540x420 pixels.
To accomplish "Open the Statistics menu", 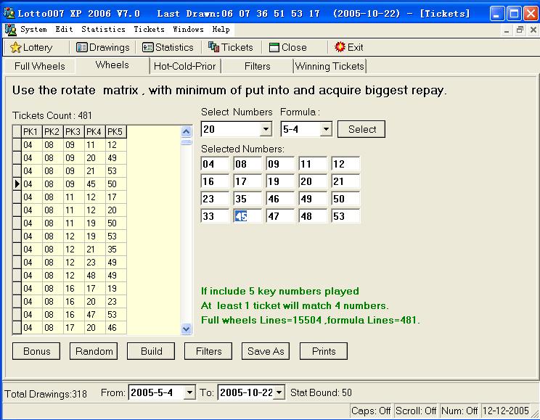I will tap(103, 29).
